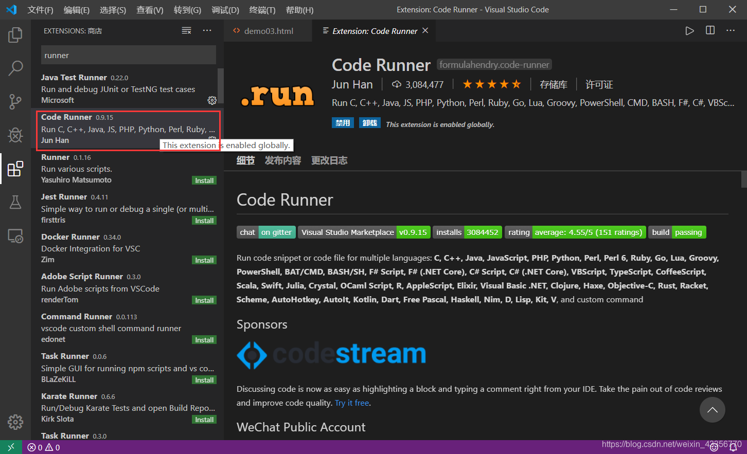Select the 发布内容 contributions tab

283,160
